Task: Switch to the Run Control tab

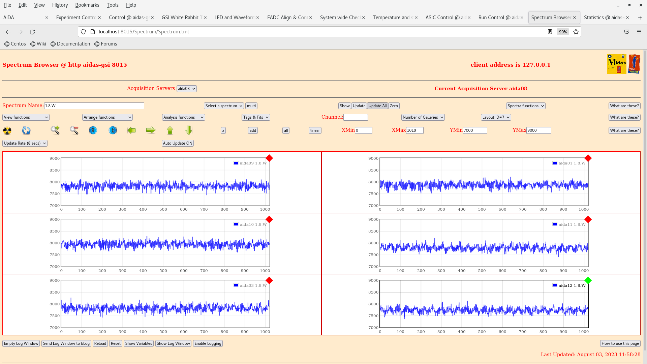Action: (x=498, y=18)
